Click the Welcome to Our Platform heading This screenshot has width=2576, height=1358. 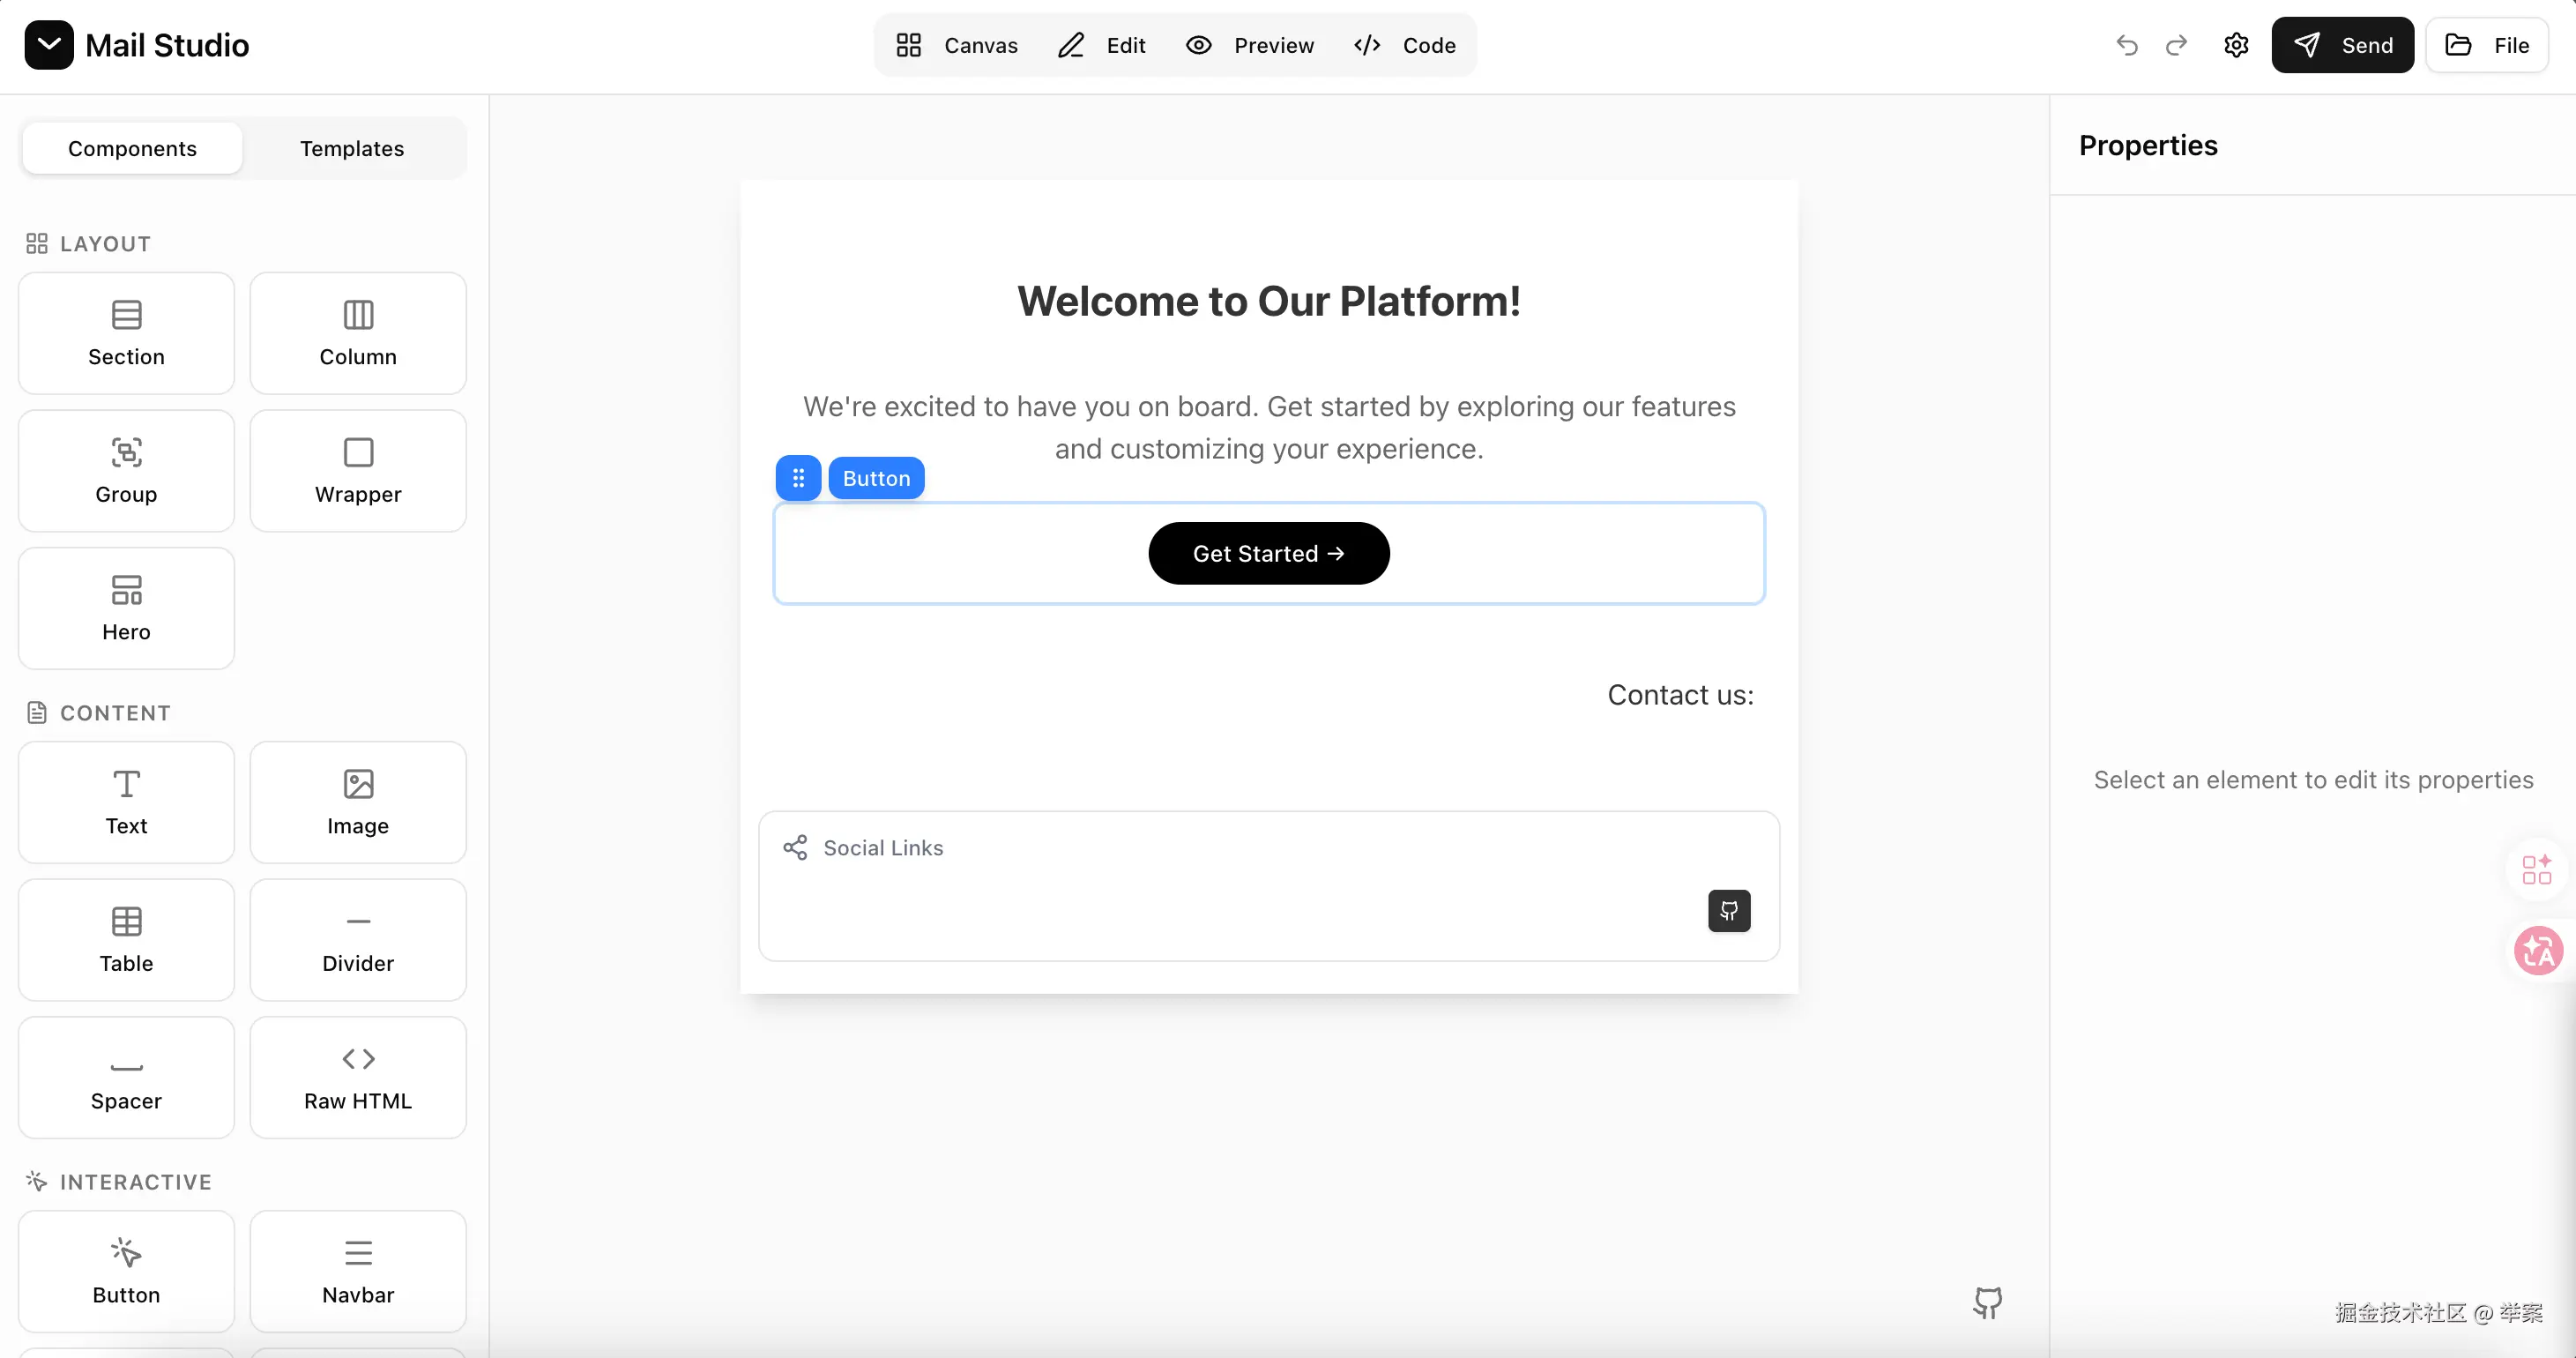point(1268,301)
